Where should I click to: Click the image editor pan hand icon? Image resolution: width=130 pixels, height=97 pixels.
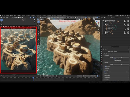35,22
